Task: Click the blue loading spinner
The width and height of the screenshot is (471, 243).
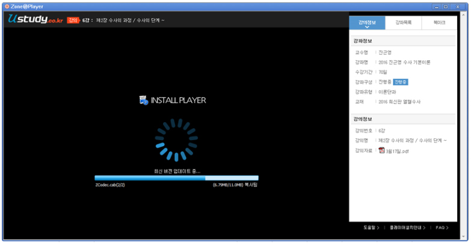Action: coord(175,140)
